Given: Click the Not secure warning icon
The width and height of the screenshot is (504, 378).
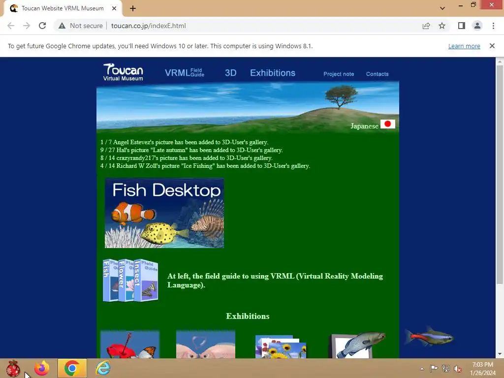Looking at the screenshot, I should pyautogui.click(x=62, y=26).
